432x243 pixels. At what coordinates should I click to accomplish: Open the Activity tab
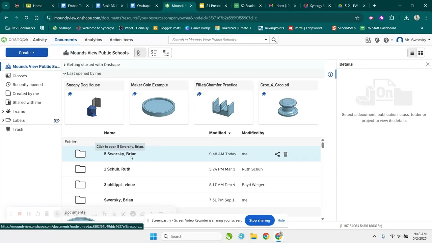coord(40,40)
